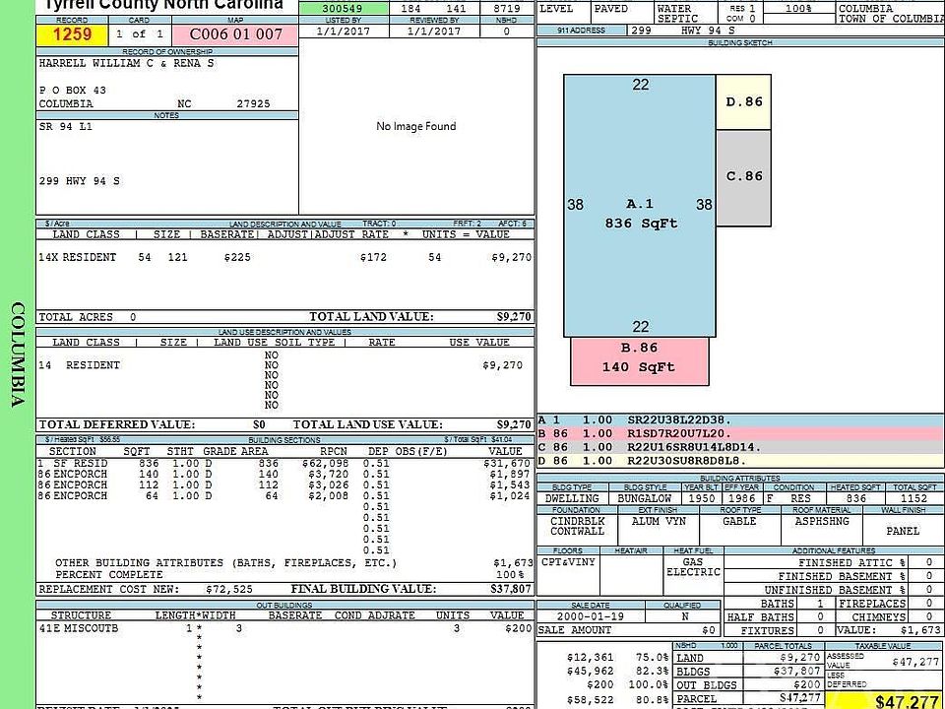
Task: Click the GAS ELECTRIC heat fuel cell
Action: coord(692,567)
